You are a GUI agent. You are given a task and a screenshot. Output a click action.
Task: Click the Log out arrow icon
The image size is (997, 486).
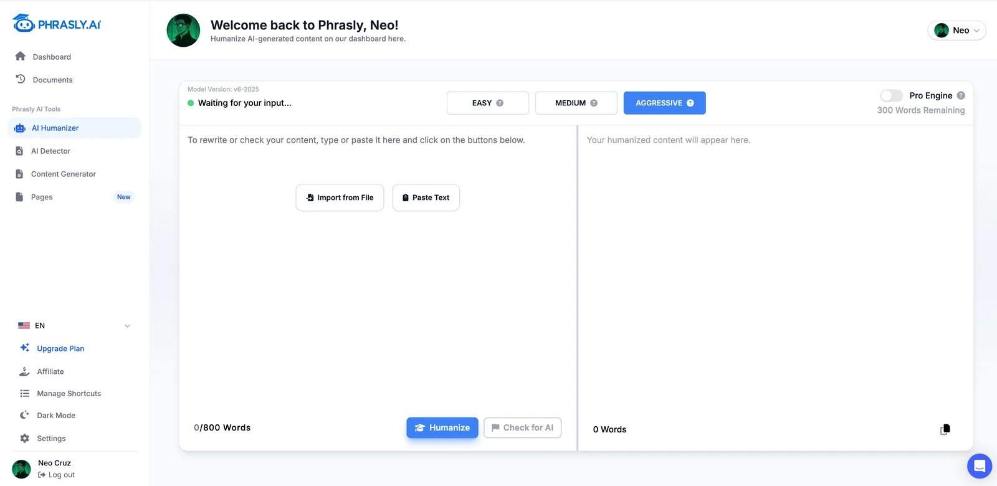42,475
